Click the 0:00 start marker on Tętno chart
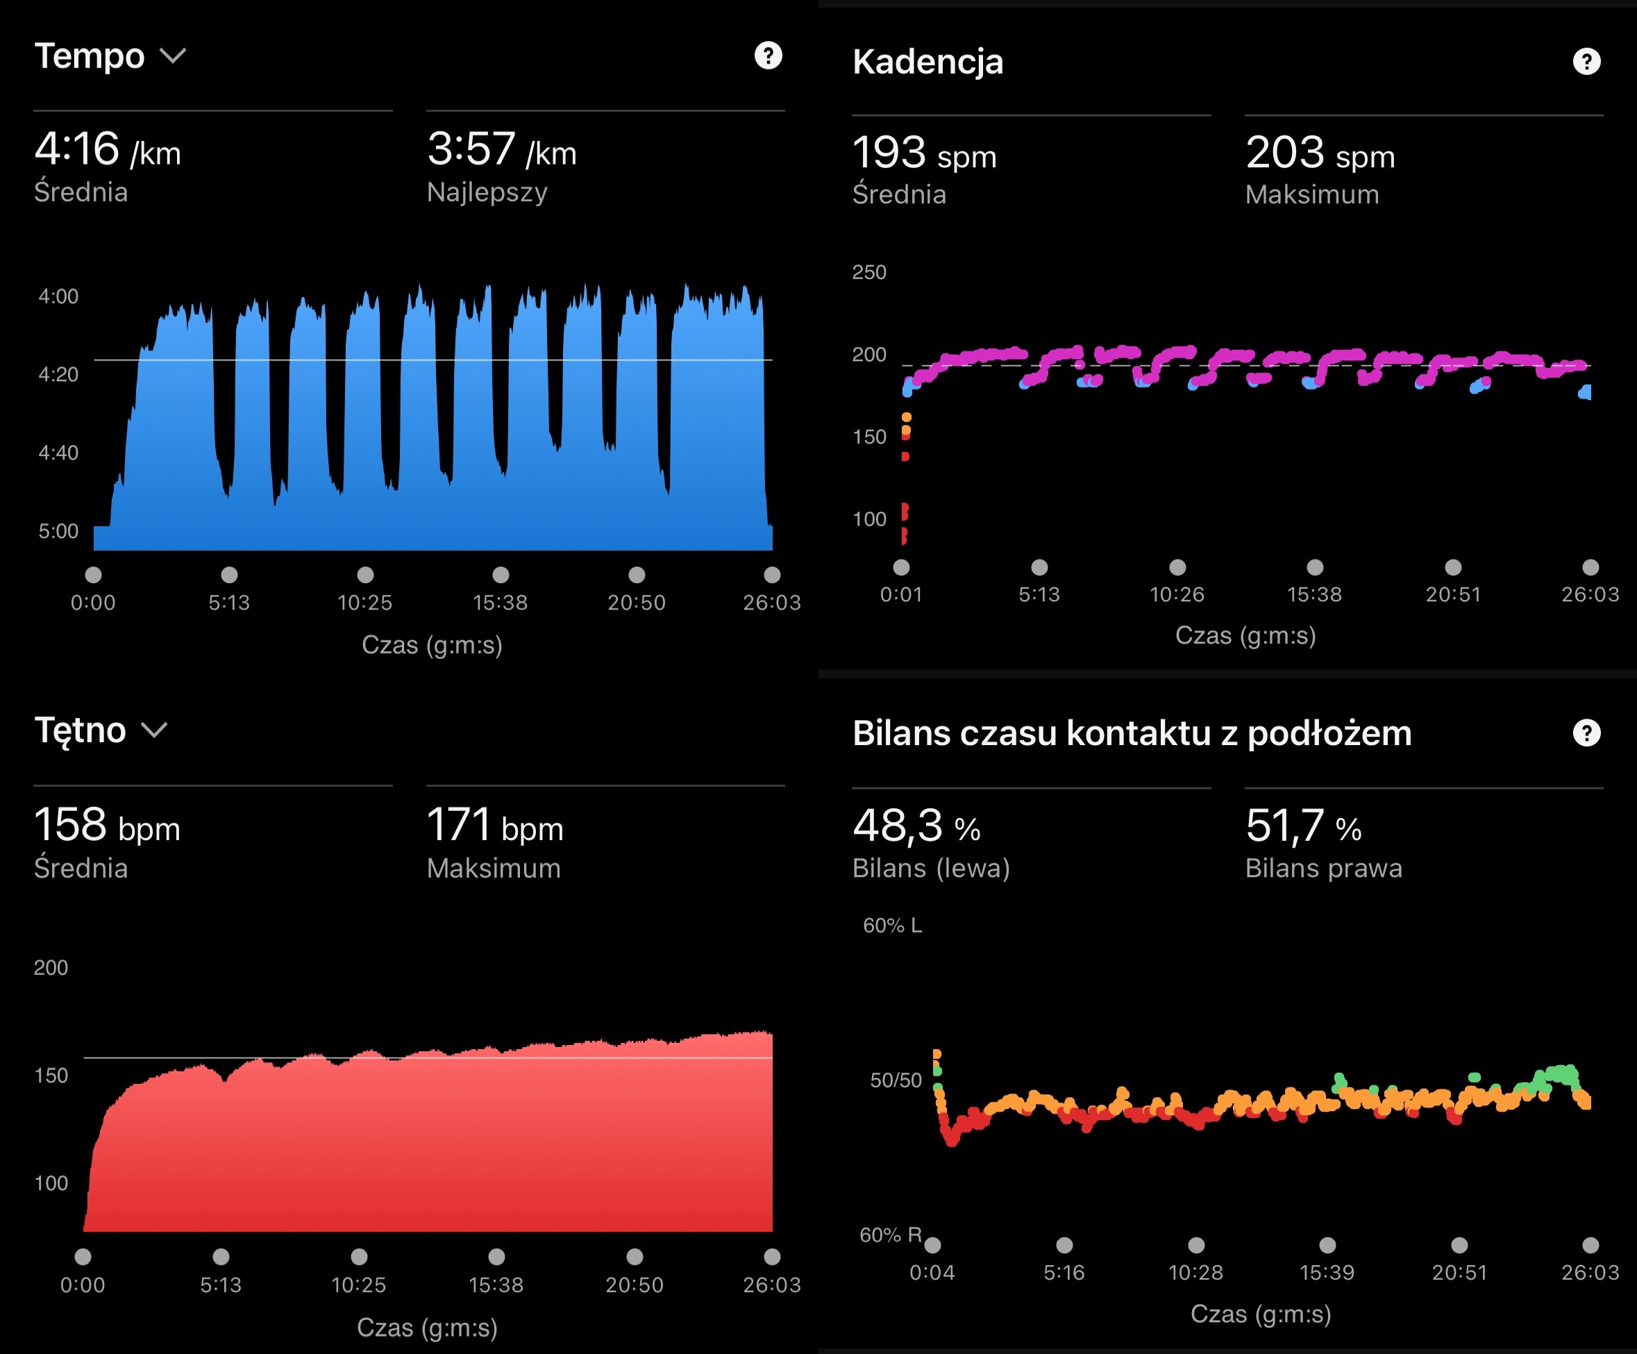Image resolution: width=1637 pixels, height=1354 pixels. (x=83, y=1257)
